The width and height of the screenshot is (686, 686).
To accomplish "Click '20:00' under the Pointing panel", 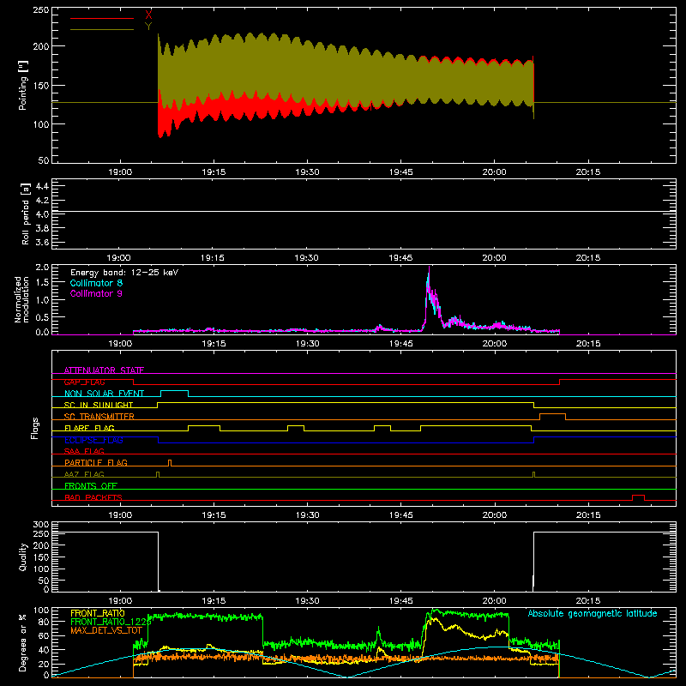I will [x=495, y=172].
